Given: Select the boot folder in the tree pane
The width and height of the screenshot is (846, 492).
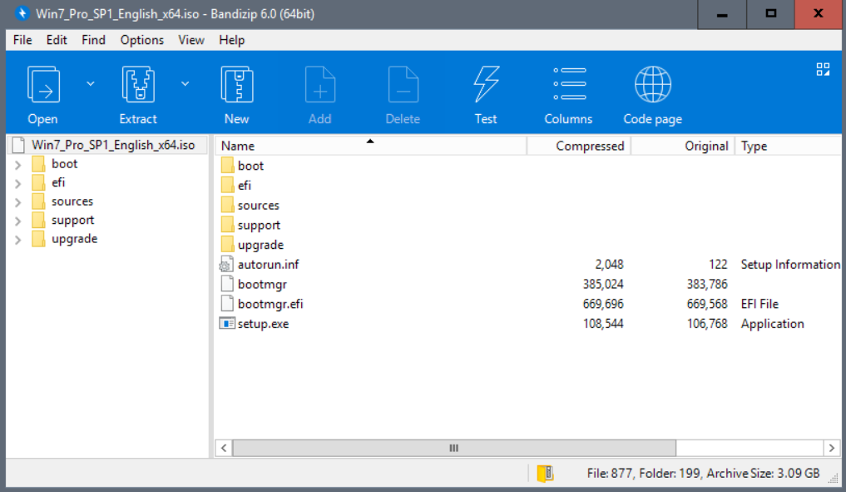Looking at the screenshot, I should point(64,164).
